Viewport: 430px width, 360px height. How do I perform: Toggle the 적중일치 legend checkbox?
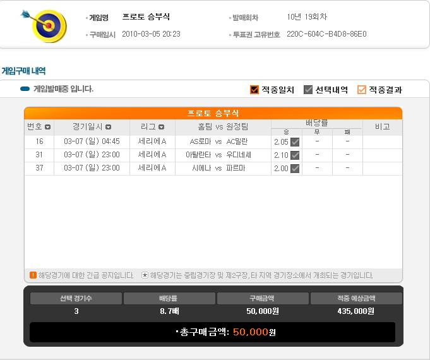[x=254, y=90]
